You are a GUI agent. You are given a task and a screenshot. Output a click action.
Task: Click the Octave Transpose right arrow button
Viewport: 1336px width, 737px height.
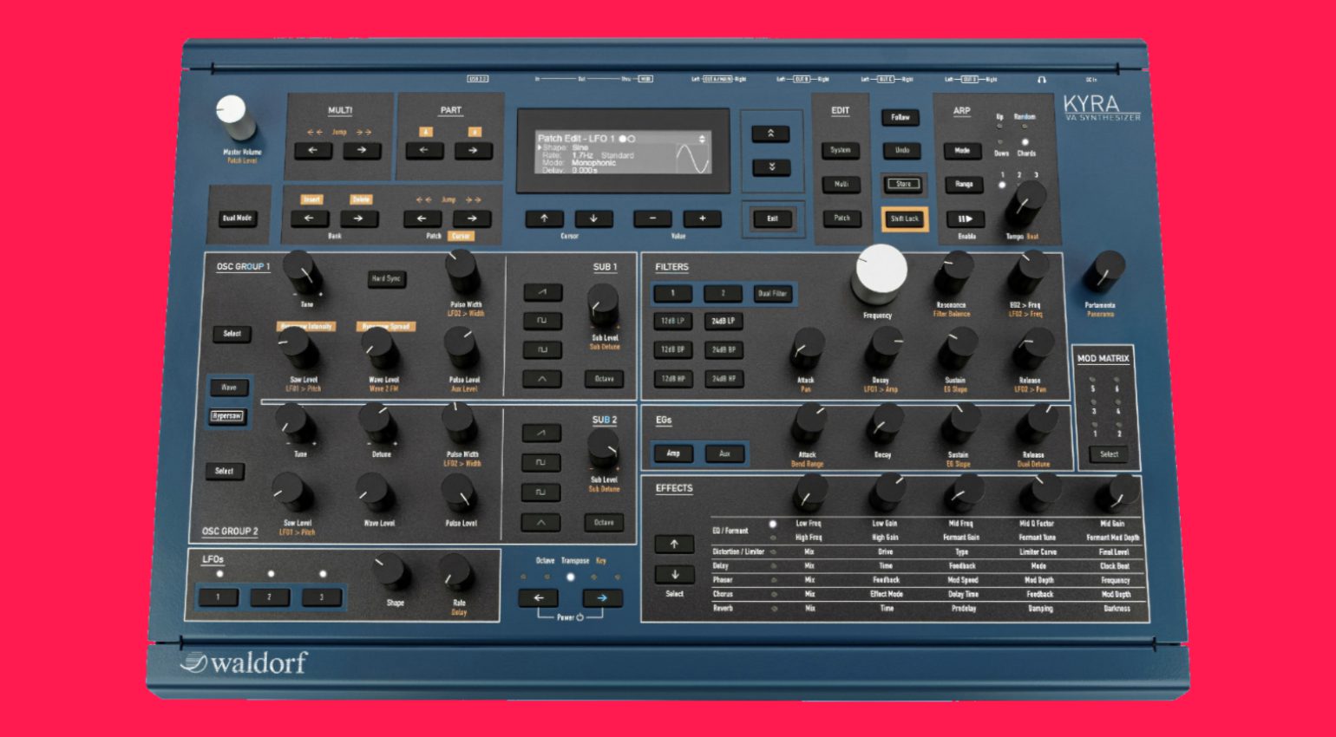pos(602,597)
